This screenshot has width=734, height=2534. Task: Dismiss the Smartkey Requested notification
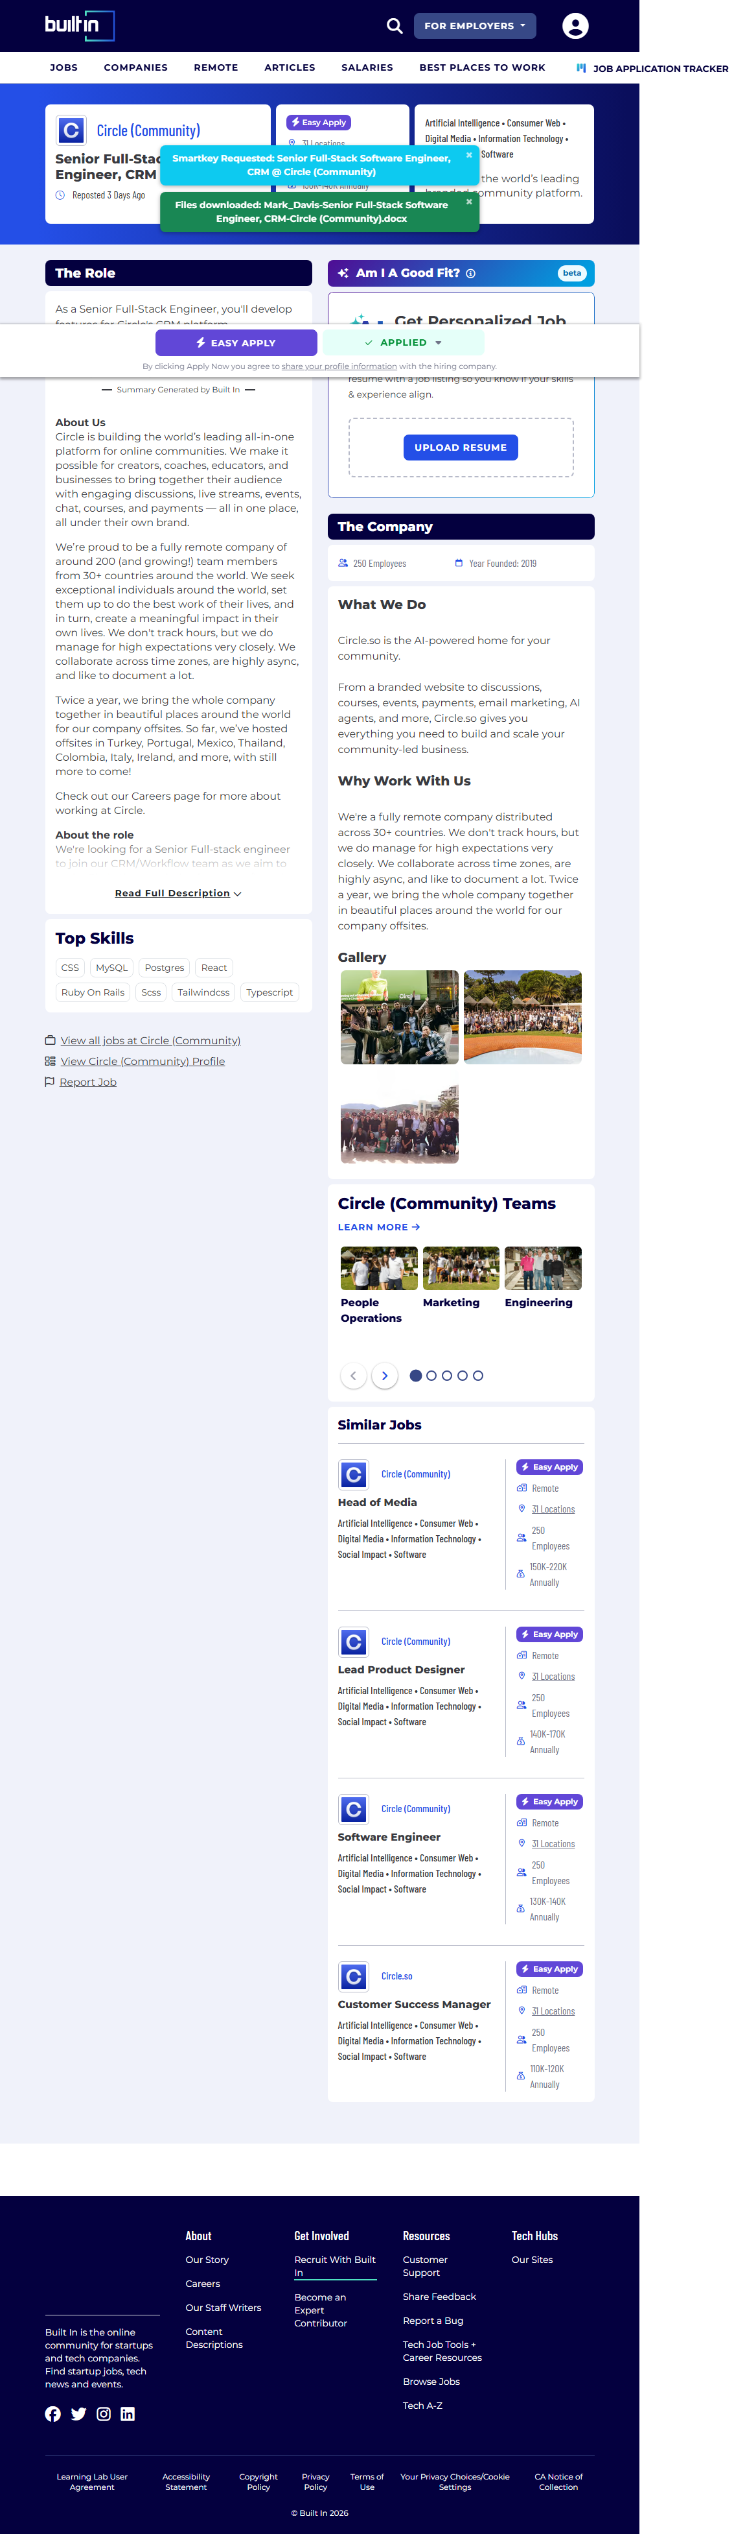click(x=468, y=154)
